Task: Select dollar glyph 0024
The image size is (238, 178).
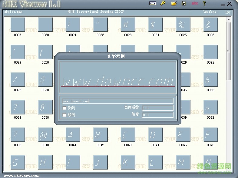Action: pyautogui.click(x=155, y=25)
